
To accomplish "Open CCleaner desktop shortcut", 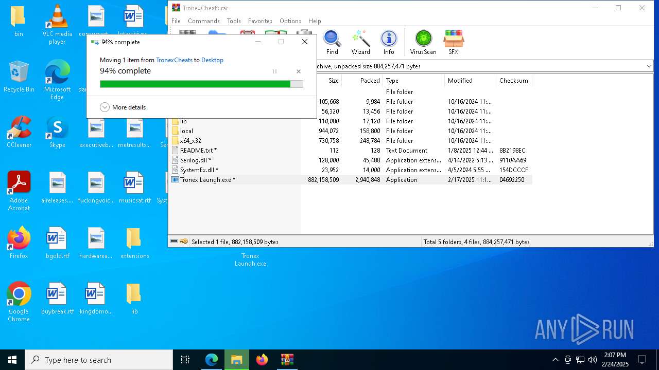I will 19,133.
